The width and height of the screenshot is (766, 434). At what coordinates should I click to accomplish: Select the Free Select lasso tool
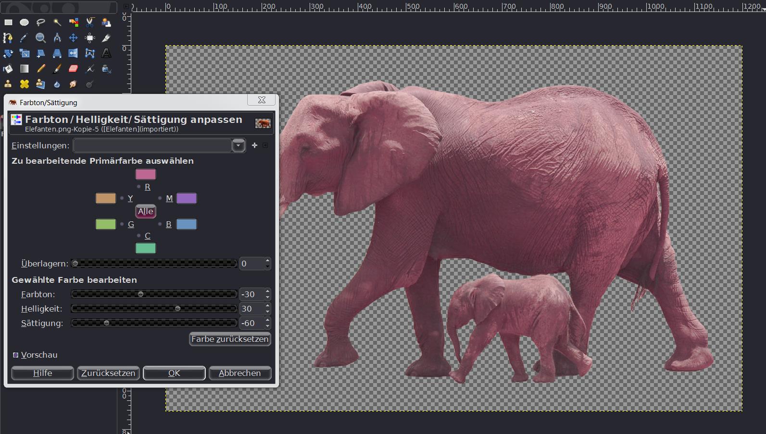pyautogui.click(x=41, y=22)
